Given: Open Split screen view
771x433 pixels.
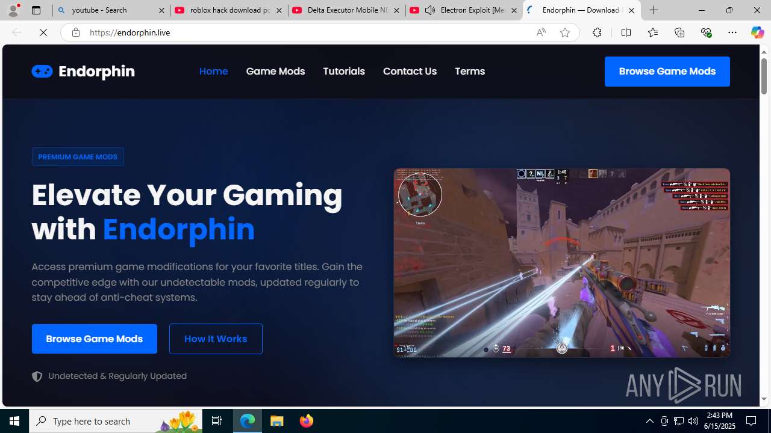Looking at the screenshot, I should coord(626,32).
